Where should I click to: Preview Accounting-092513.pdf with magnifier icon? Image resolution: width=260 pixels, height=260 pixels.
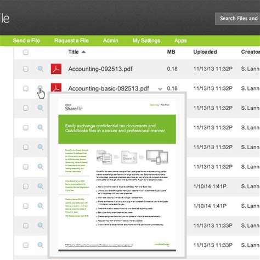coord(41,69)
